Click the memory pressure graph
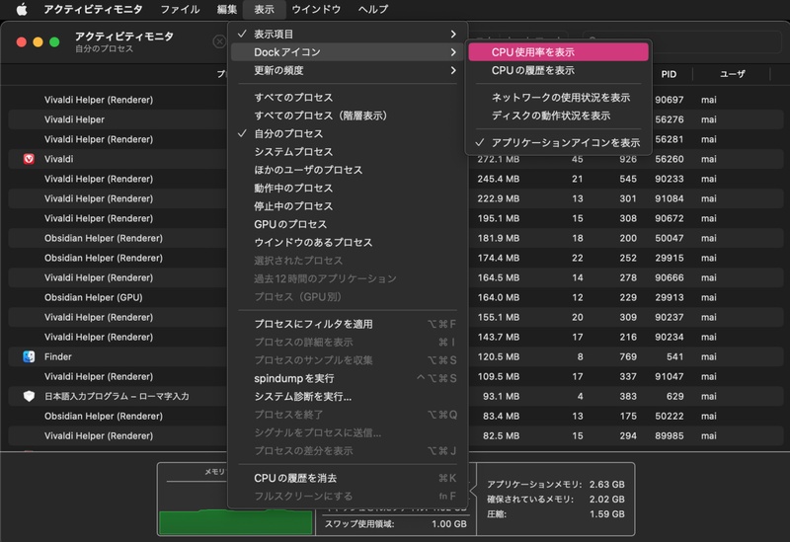This screenshot has height=542, width=790. click(x=235, y=521)
